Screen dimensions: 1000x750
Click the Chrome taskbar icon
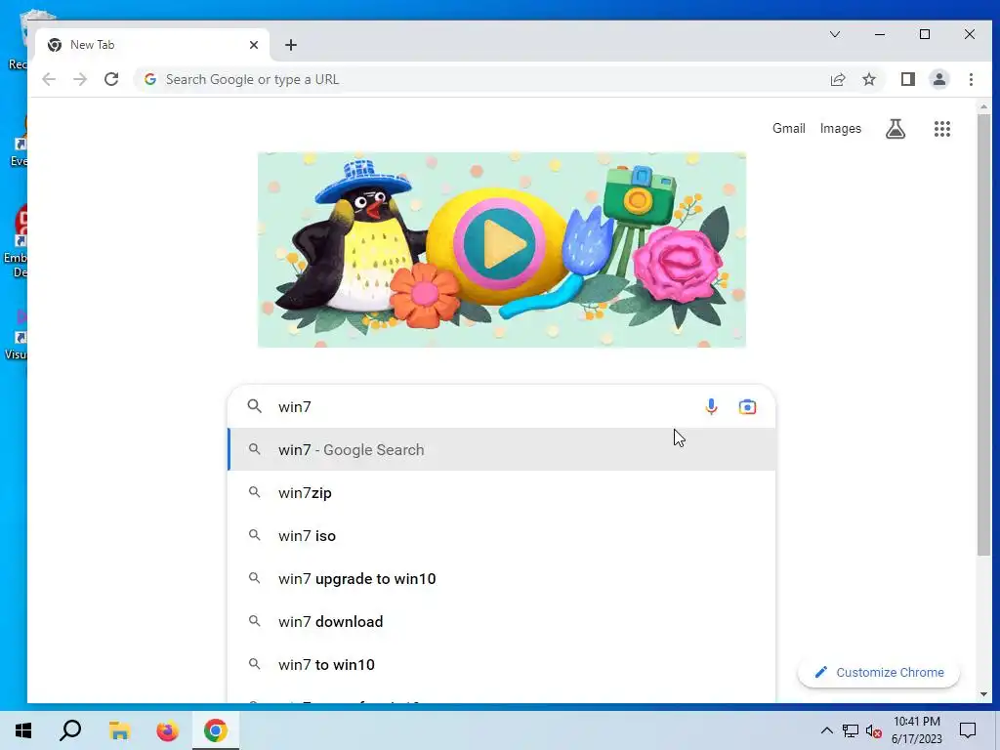pos(216,730)
